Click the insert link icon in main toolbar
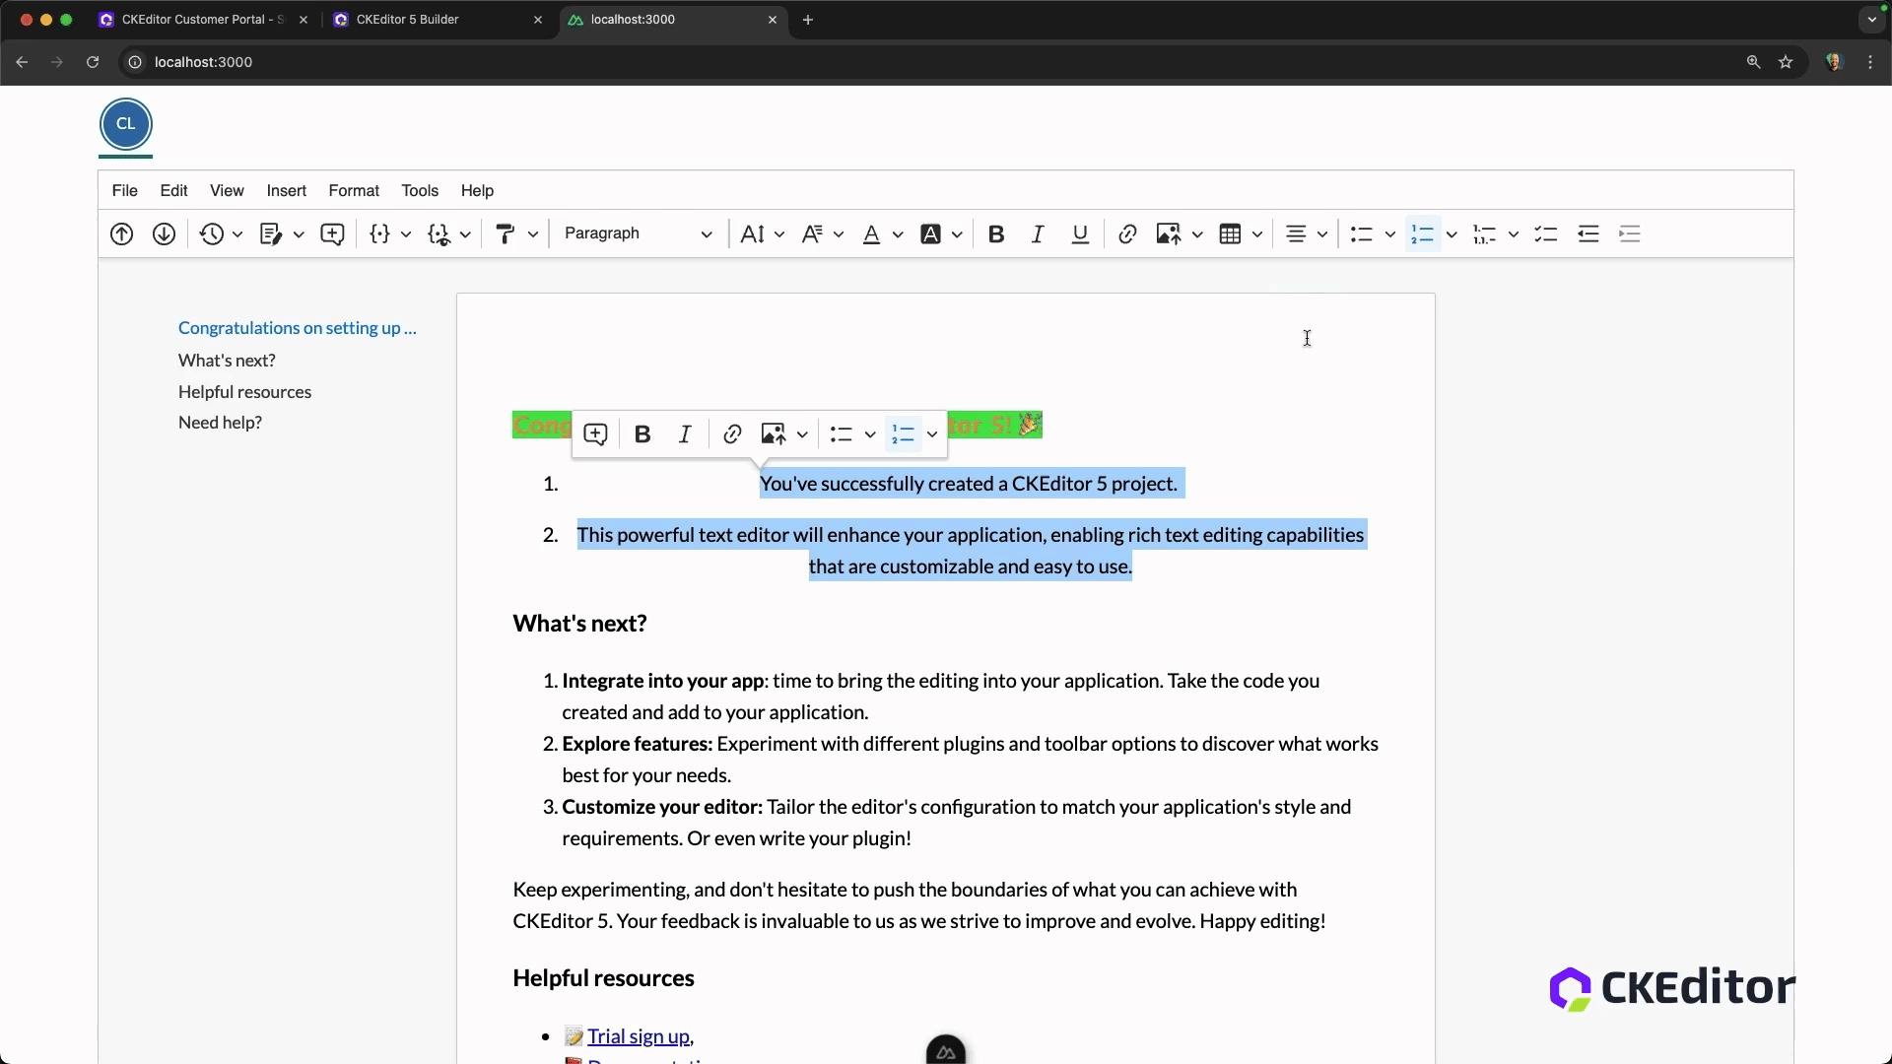 (1127, 234)
